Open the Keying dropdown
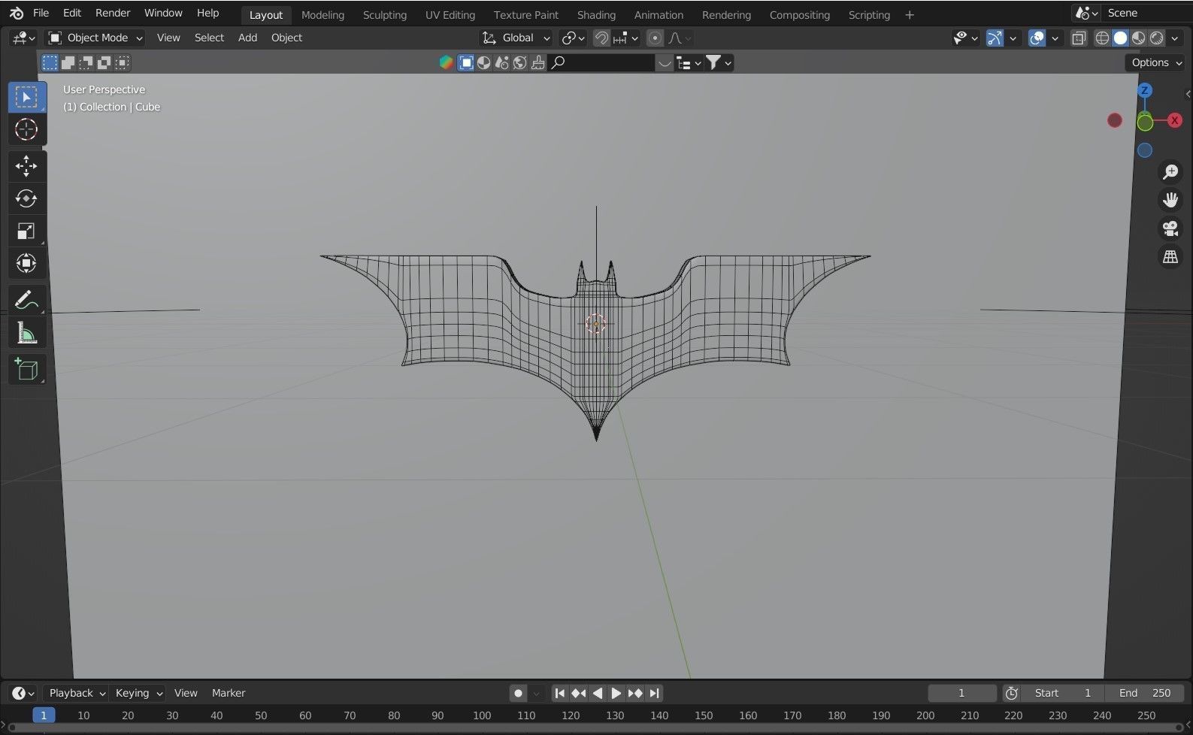 click(138, 693)
